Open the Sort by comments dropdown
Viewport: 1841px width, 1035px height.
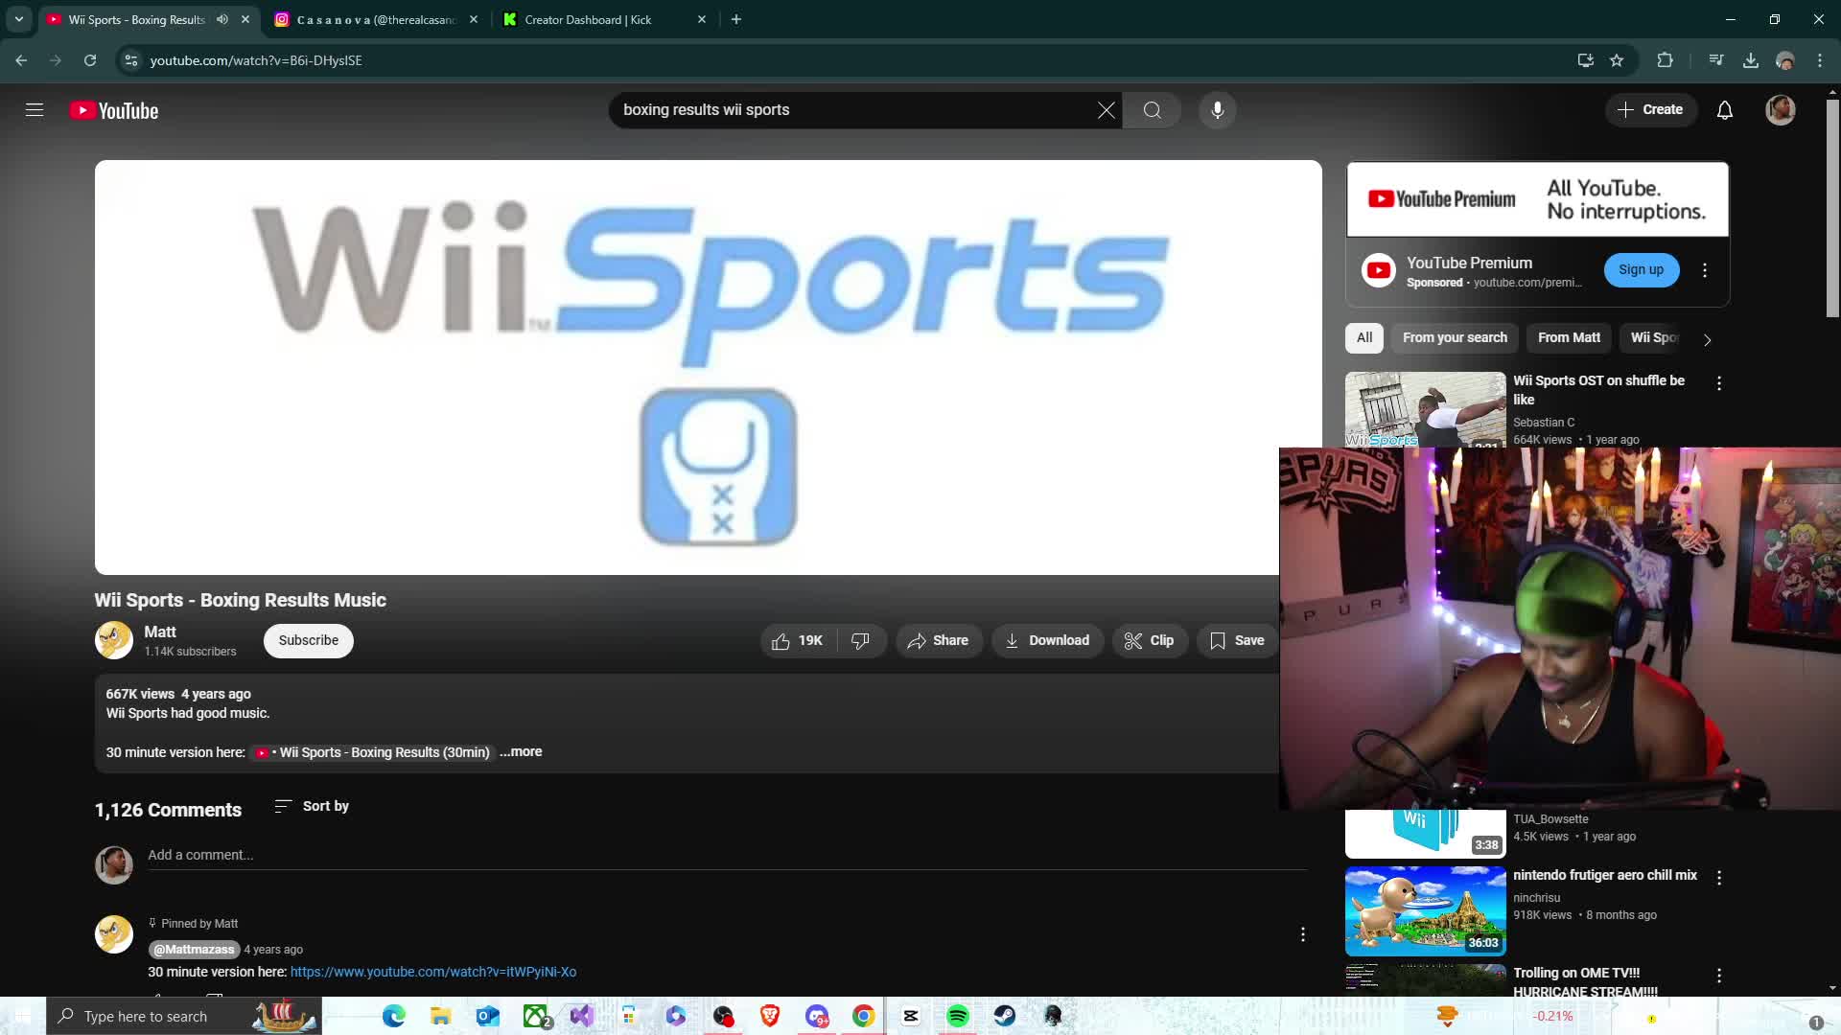312,806
